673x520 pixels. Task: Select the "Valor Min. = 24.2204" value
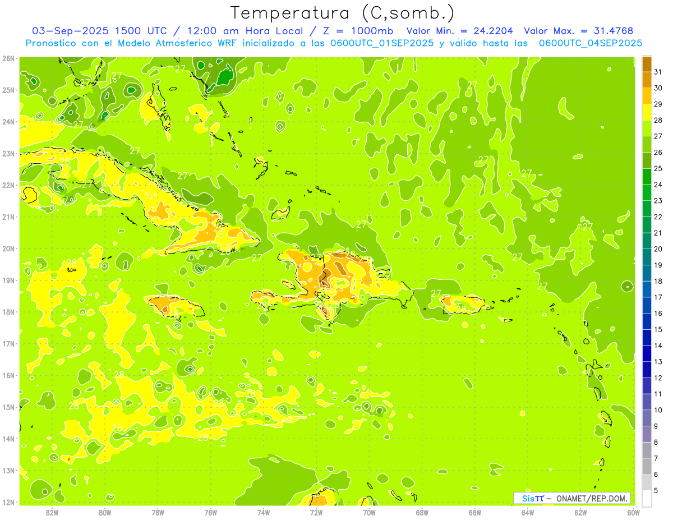[459, 31]
